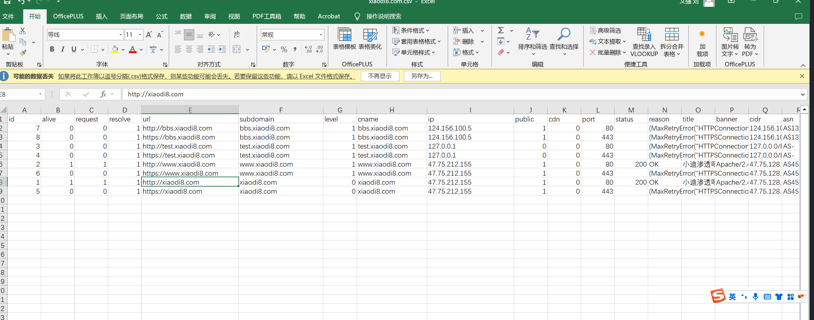
Task: Toggle wrap text for the cell
Action: point(237,34)
